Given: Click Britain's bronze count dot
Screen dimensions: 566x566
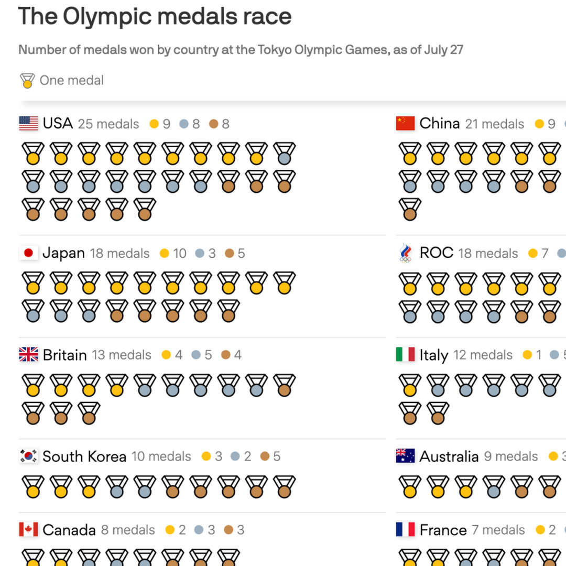Looking at the screenshot, I should pos(226,355).
